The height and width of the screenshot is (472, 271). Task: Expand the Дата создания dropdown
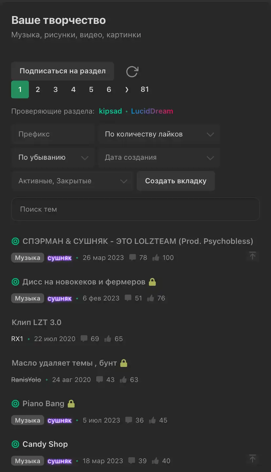[158, 157]
